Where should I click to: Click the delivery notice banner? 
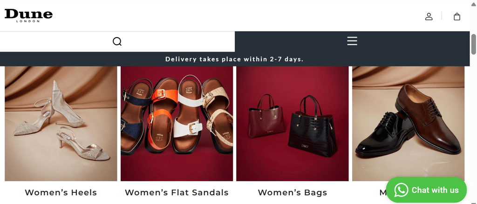click(235, 59)
